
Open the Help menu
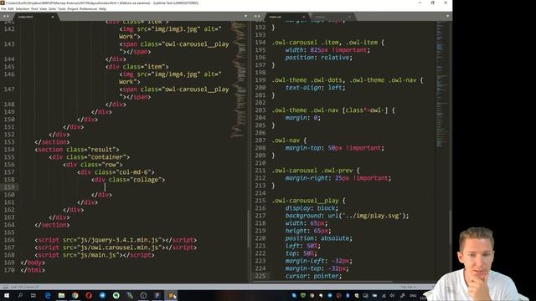click(102, 9)
